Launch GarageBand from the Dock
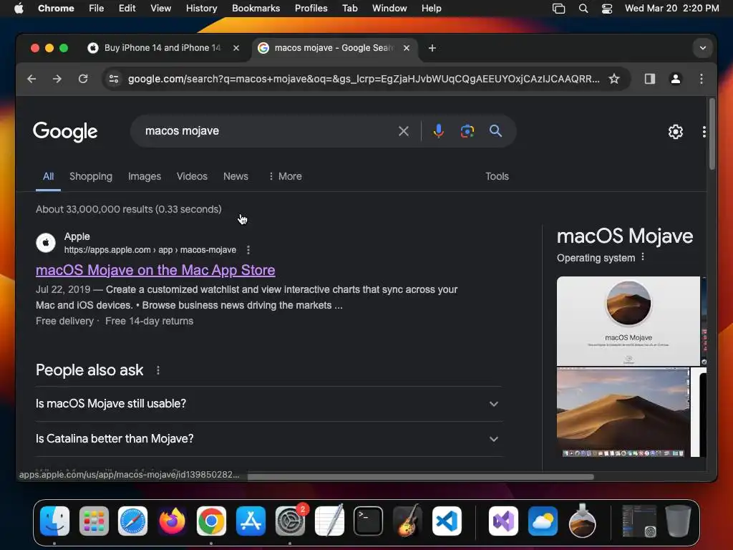The width and height of the screenshot is (733, 550). tap(407, 521)
